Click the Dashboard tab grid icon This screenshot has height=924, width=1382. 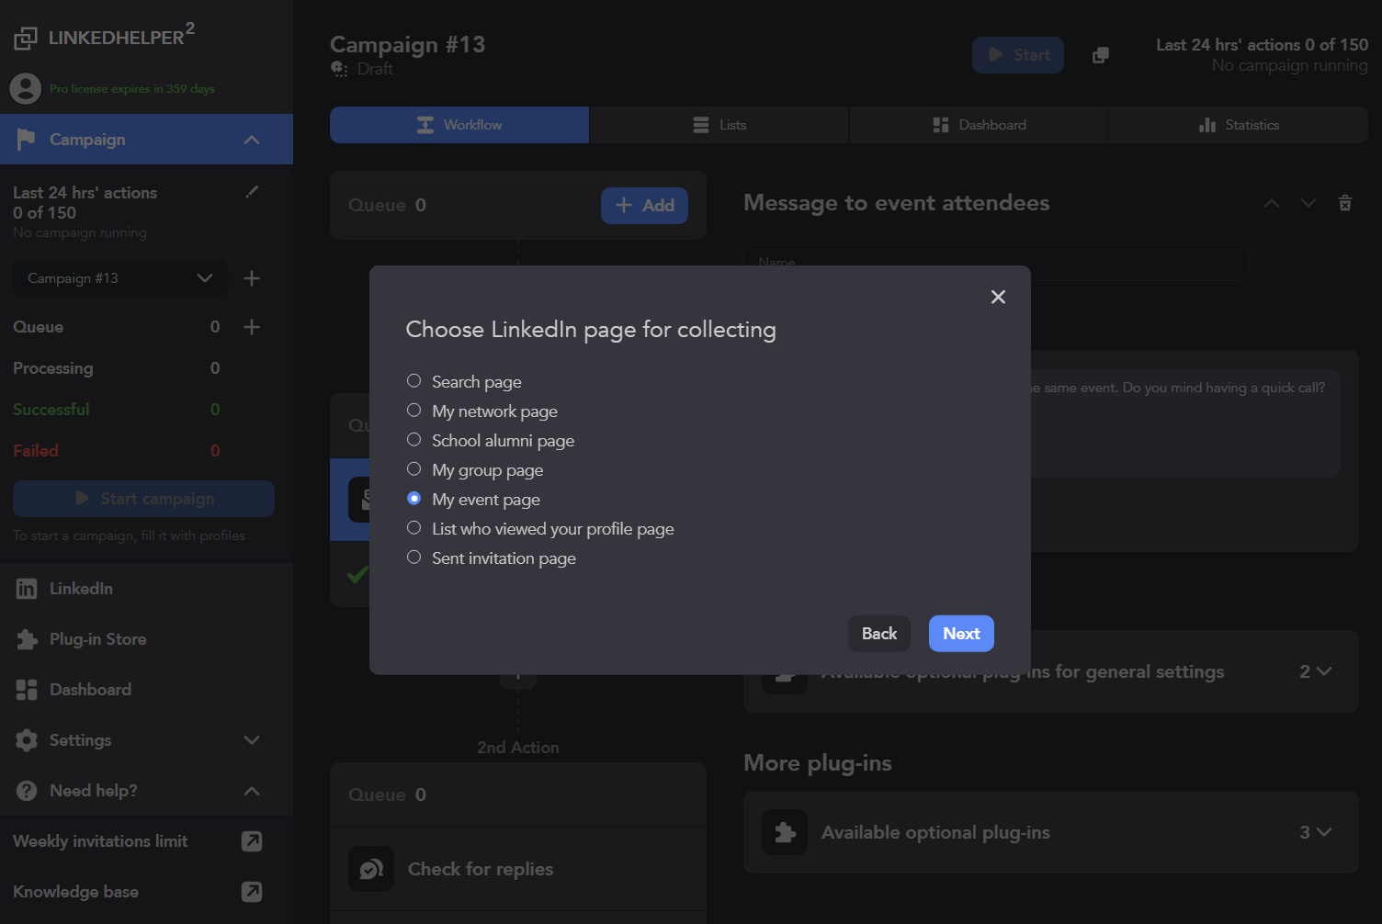point(941,125)
